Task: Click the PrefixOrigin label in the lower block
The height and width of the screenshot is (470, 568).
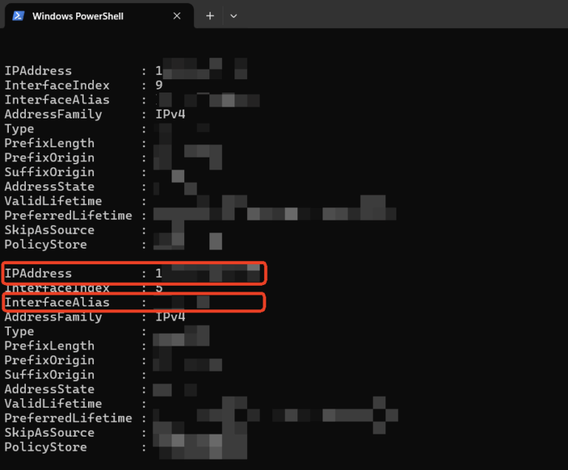Action: 50,360
